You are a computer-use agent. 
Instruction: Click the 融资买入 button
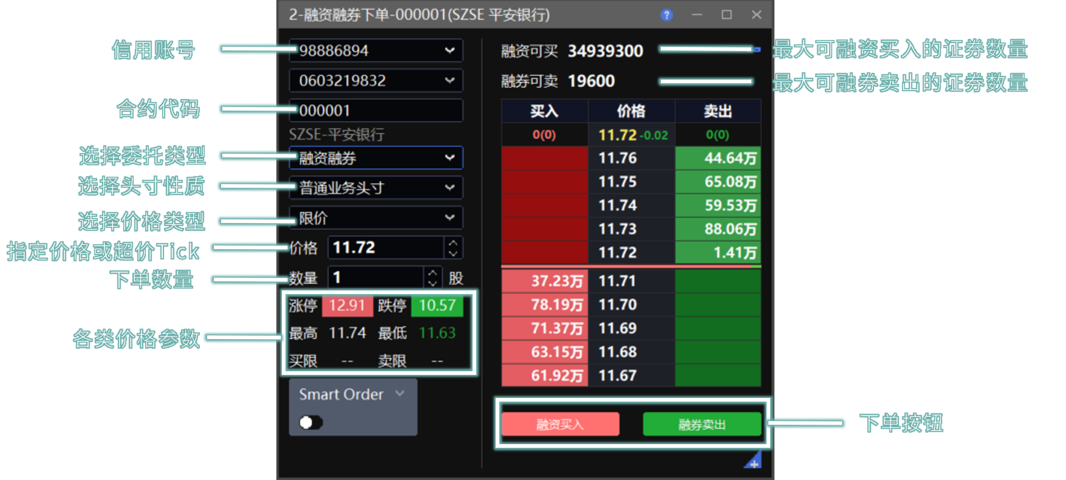560,424
